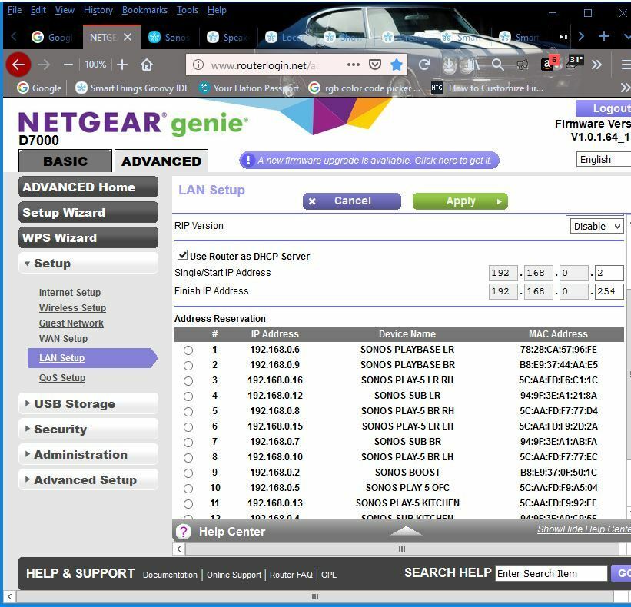Click the Finish IP field showing 254
631x607 pixels.
tap(609, 291)
